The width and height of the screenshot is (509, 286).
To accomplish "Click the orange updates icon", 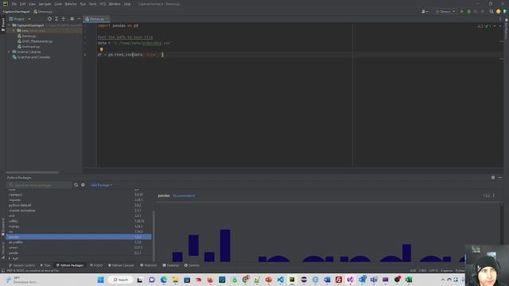I will [x=499, y=11].
